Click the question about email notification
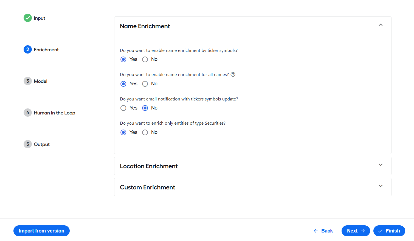The width and height of the screenshot is (414, 241). coord(179,99)
